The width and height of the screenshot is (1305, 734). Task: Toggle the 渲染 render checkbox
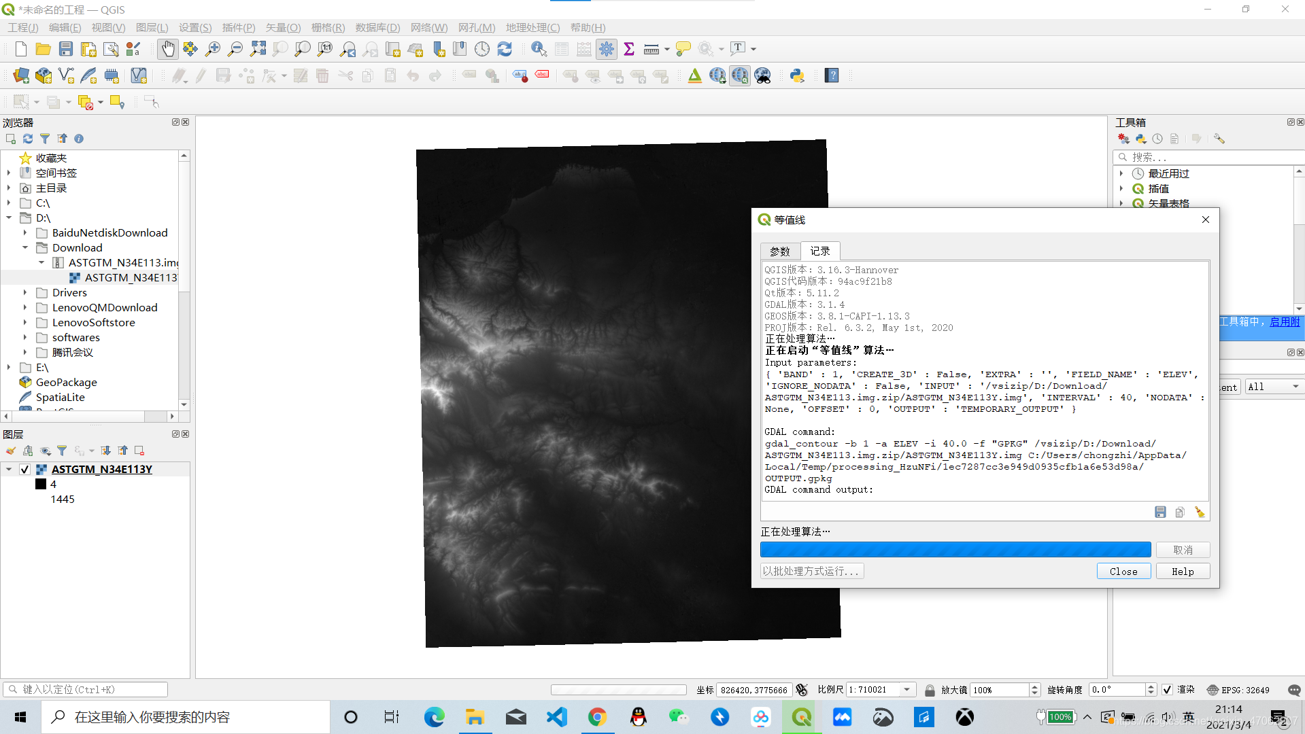1168,690
